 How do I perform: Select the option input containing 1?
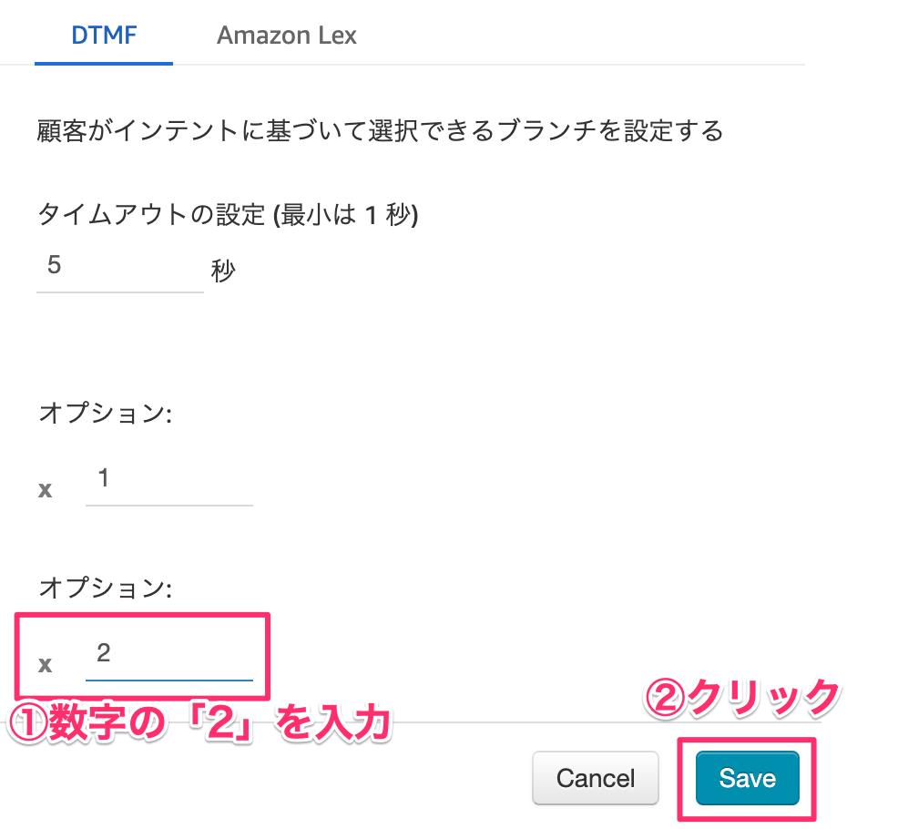[169, 483]
